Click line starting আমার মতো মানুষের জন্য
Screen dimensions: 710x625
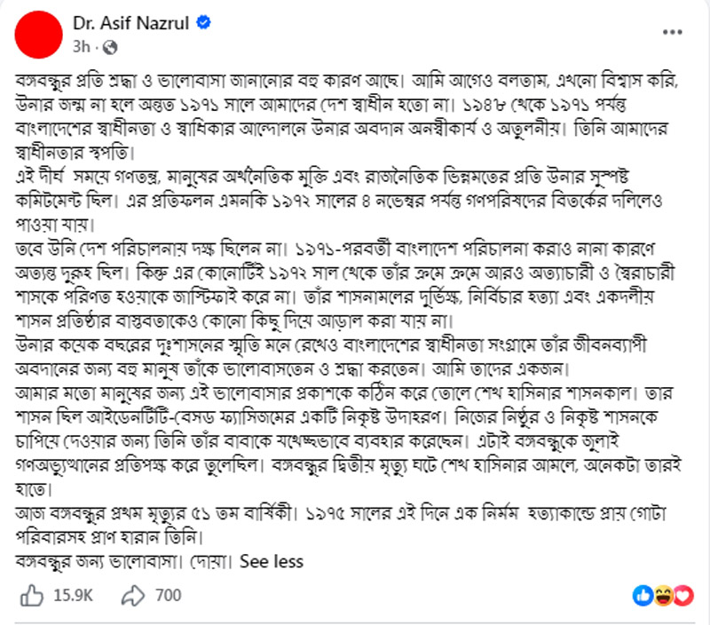click(343, 393)
